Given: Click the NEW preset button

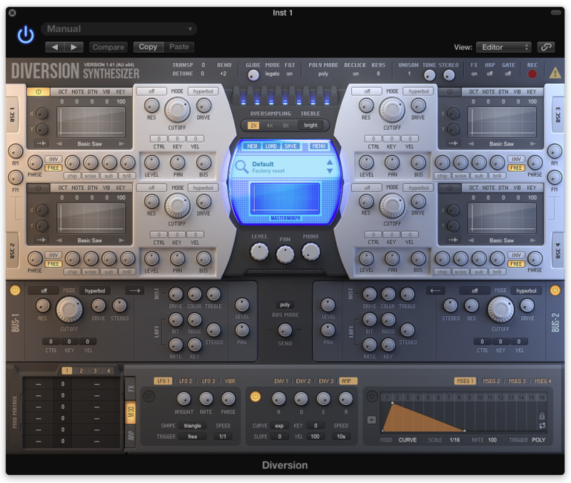Looking at the screenshot, I should point(252,146).
